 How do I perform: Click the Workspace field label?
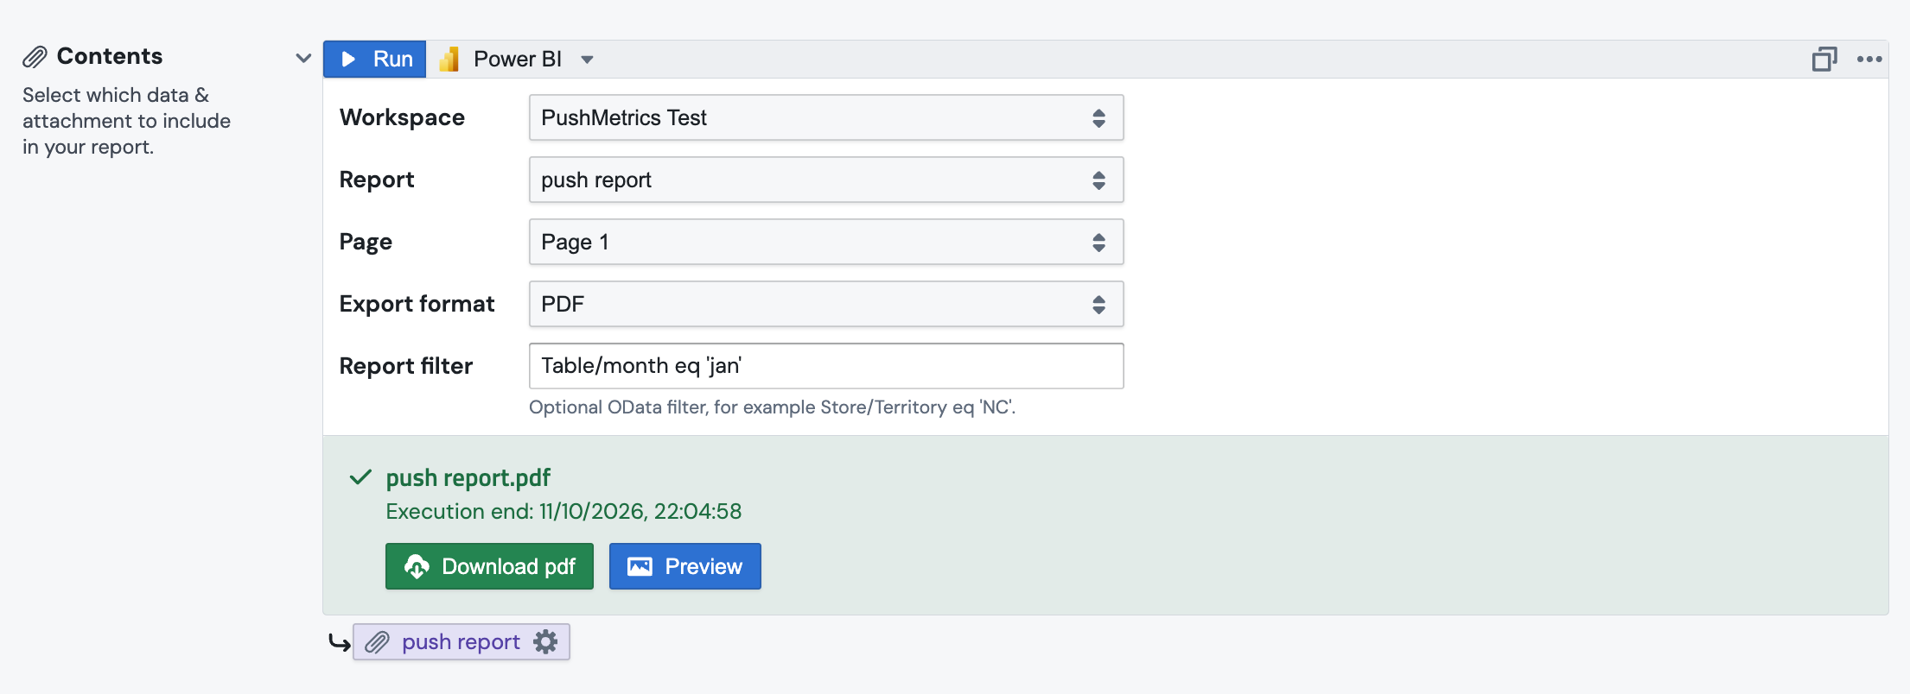coord(402,117)
